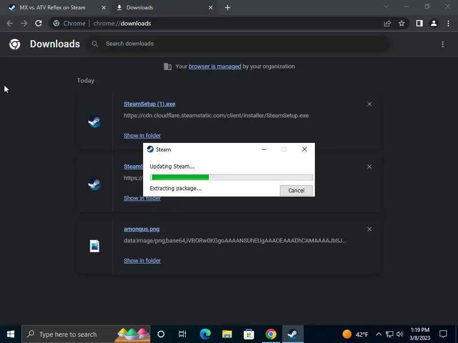This screenshot has height=343, width=458.
Task: Open the browser is managed link
Action: pyautogui.click(x=215, y=67)
